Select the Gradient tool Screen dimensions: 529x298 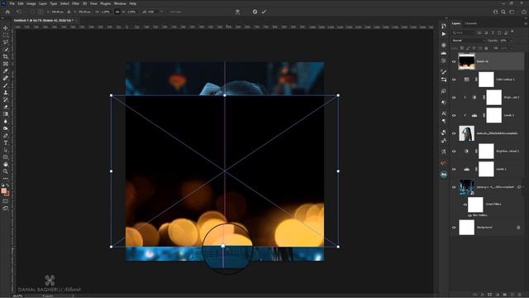click(6, 114)
